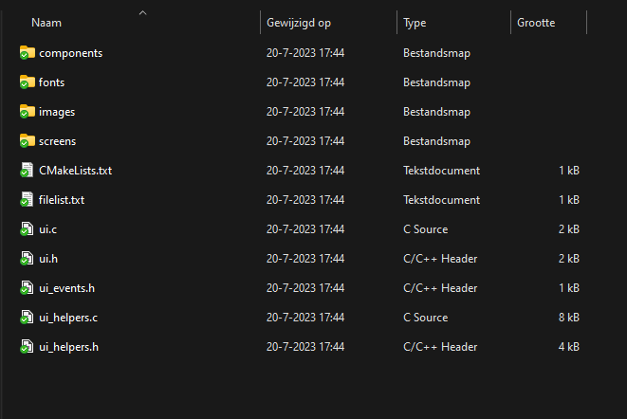Click Bestandsmap type of screens row
This screenshot has height=419, width=627.
coord(436,141)
